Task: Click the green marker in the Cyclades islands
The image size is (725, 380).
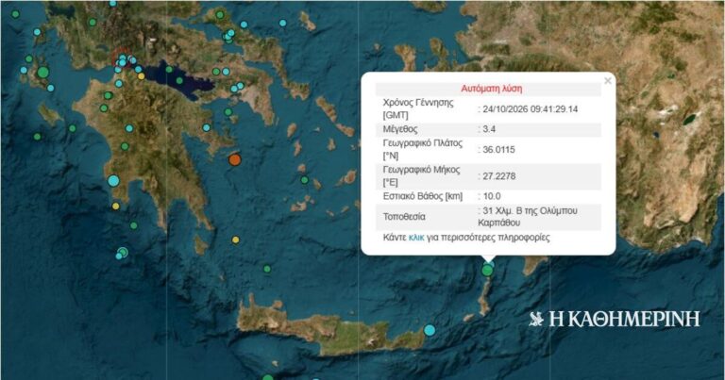Action: [x=304, y=180]
